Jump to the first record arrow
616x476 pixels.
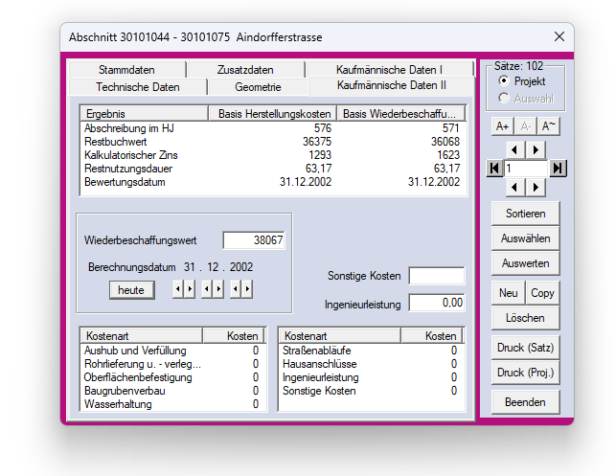494,169
